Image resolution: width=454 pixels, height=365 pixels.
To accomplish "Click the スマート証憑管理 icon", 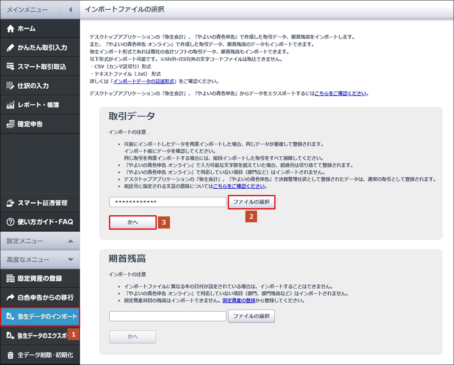I will click(11, 203).
